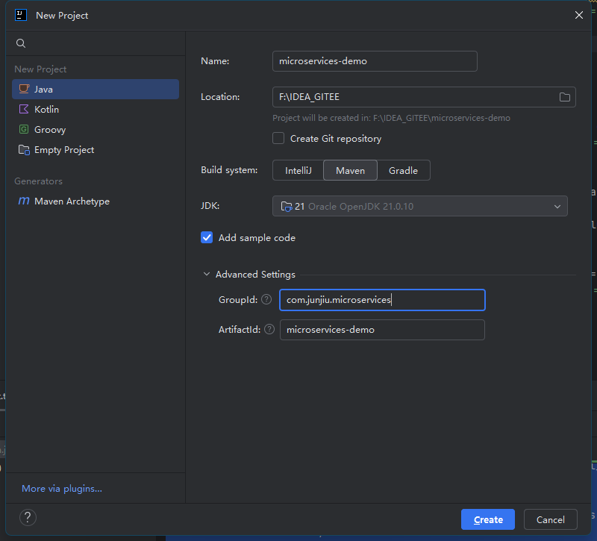Browse for location with folder icon

tap(565, 97)
